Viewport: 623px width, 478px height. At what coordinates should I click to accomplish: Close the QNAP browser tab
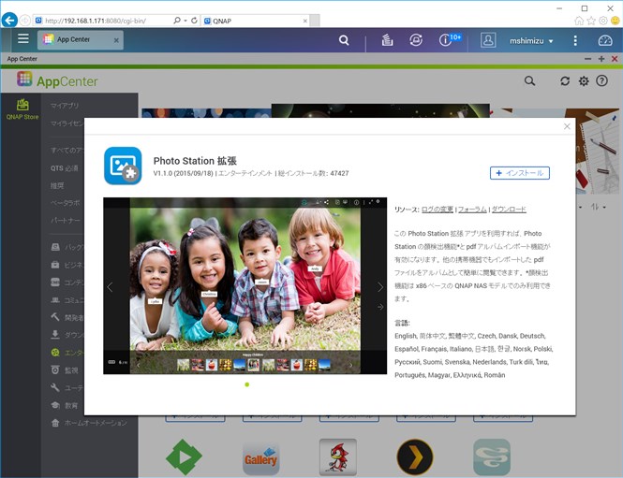tap(305, 21)
